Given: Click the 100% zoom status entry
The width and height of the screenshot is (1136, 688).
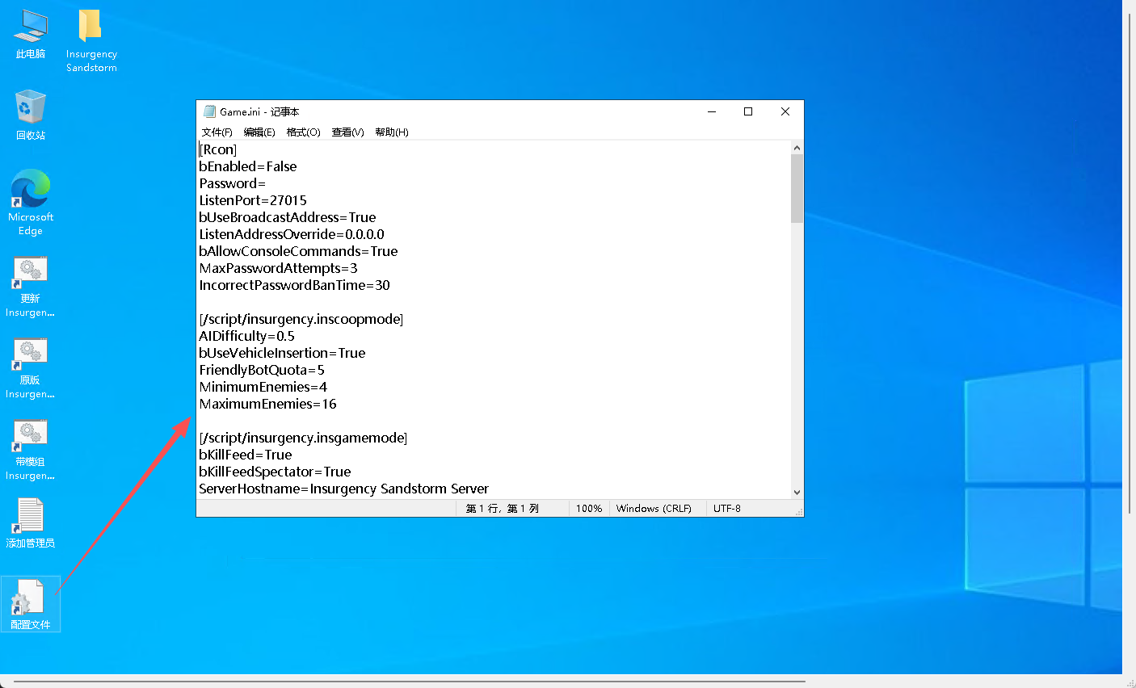Looking at the screenshot, I should (589, 509).
